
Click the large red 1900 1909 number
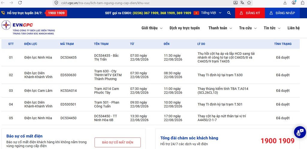(x=277, y=141)
